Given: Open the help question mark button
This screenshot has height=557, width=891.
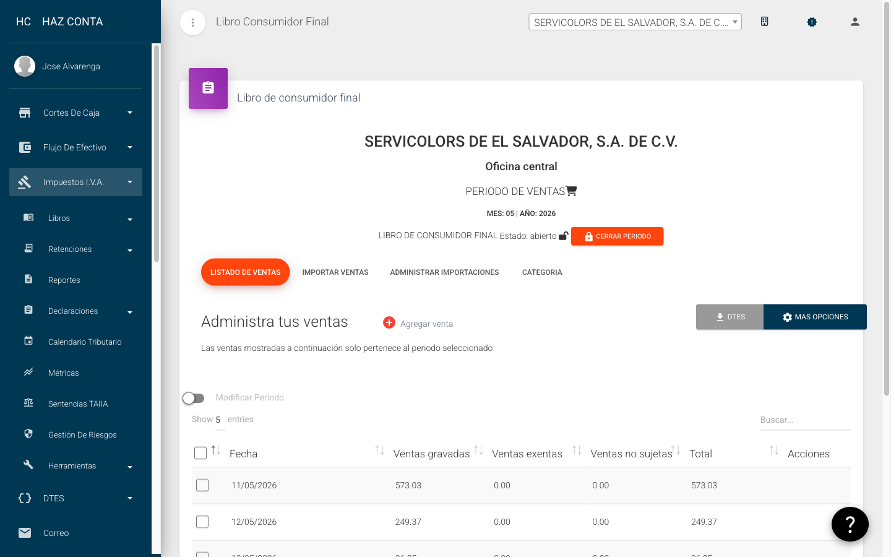Looking at the screenshot, I should point(850,524).
